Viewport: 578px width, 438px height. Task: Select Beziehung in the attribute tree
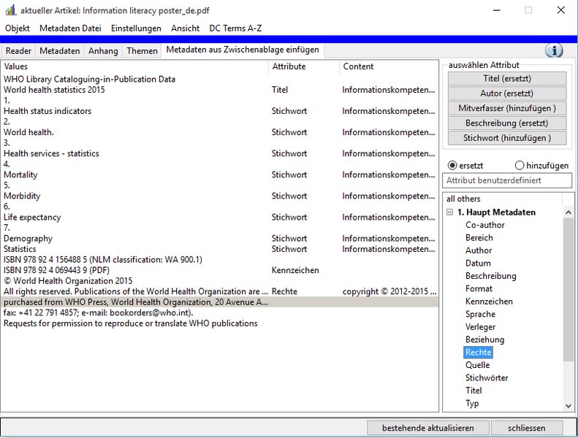click(x=484, y=339)
